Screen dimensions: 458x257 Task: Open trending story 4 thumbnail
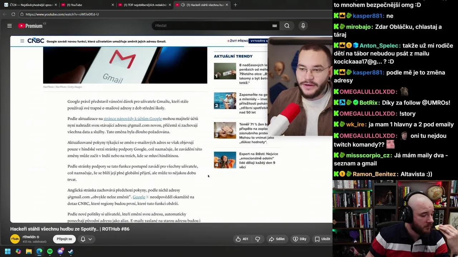[x=225, y=160]
